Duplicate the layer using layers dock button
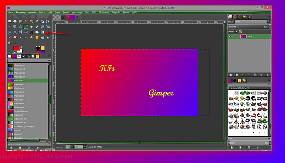 (255, 74)
